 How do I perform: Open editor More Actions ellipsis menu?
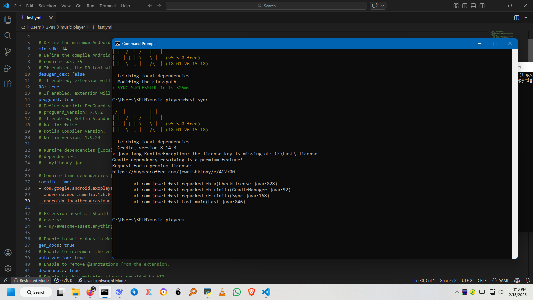525,18
